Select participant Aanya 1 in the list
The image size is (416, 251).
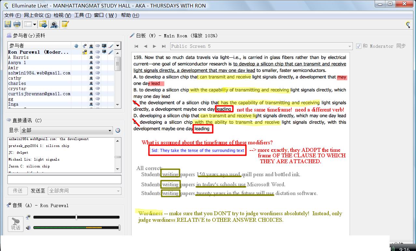[17, 62]
